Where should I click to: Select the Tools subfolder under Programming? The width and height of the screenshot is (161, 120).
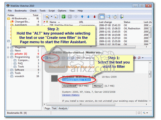click(x=21, y=66)
